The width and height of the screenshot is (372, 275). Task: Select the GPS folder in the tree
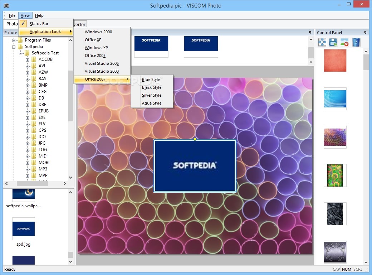pos(43,130)
